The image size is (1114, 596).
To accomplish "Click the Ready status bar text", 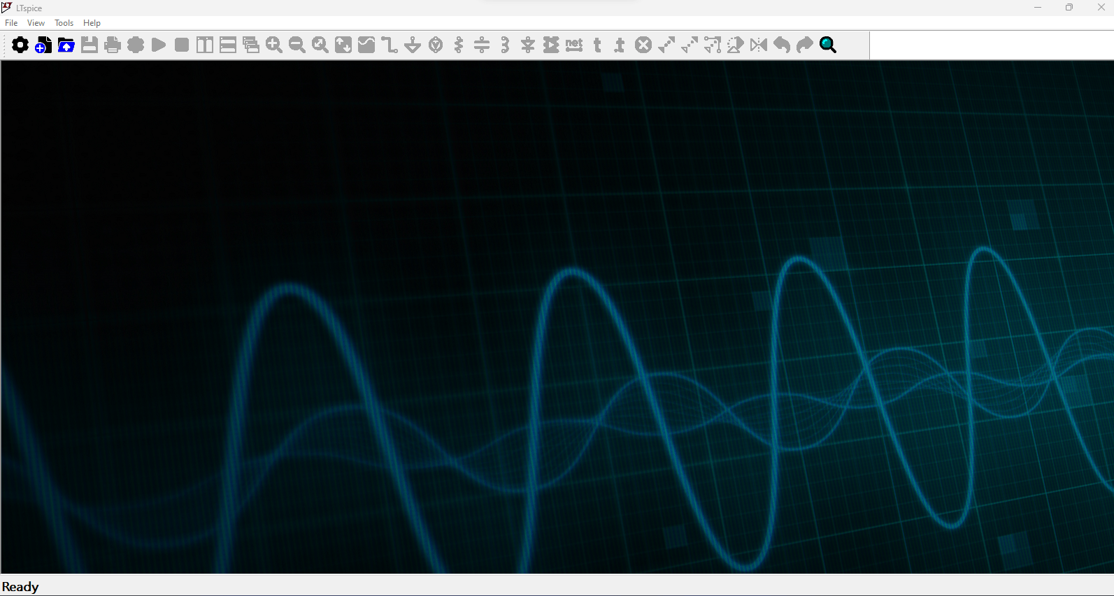I will (20, 587).
